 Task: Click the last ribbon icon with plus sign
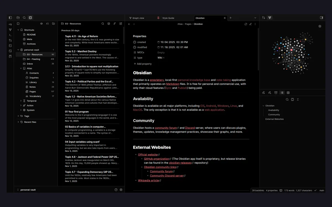pyautogui.click(x=10, y=56)
